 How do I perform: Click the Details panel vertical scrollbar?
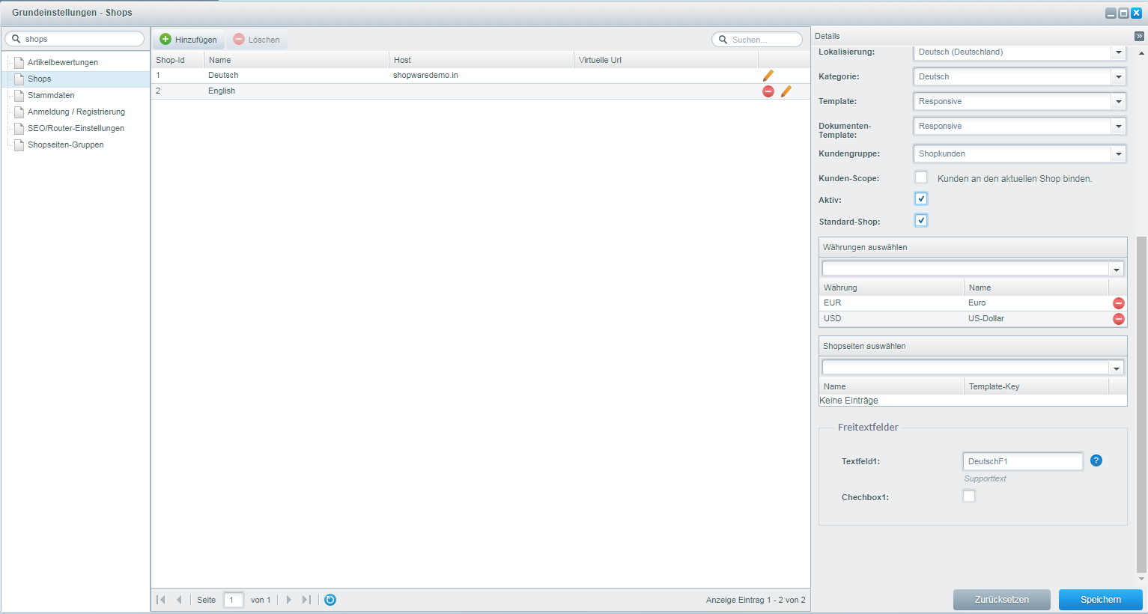pos(1141,404)
